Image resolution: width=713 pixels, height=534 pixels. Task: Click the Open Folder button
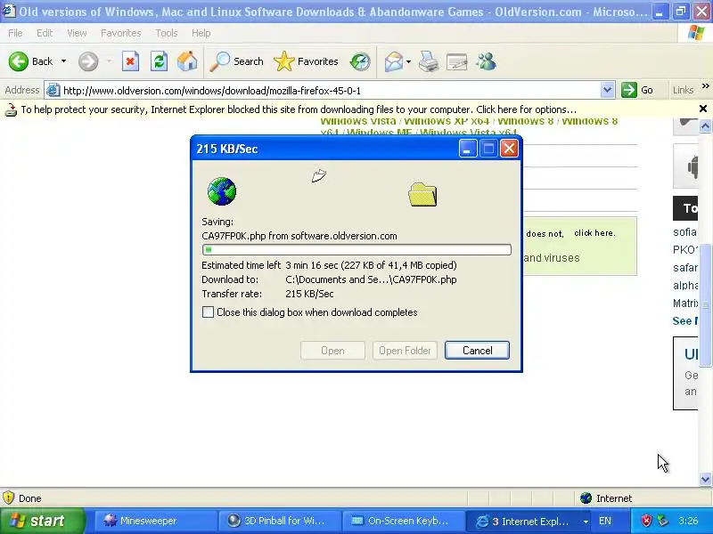[405, 350]
